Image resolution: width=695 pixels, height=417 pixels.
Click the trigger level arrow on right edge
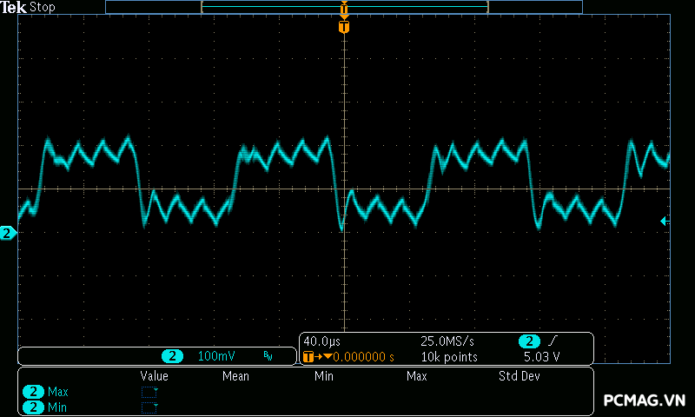[x=665, y=222]
